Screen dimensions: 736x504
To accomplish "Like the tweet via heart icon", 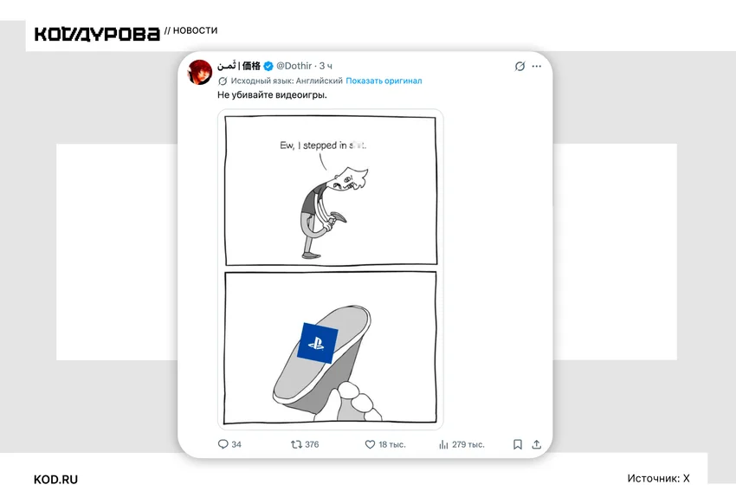I will (370, 444).
